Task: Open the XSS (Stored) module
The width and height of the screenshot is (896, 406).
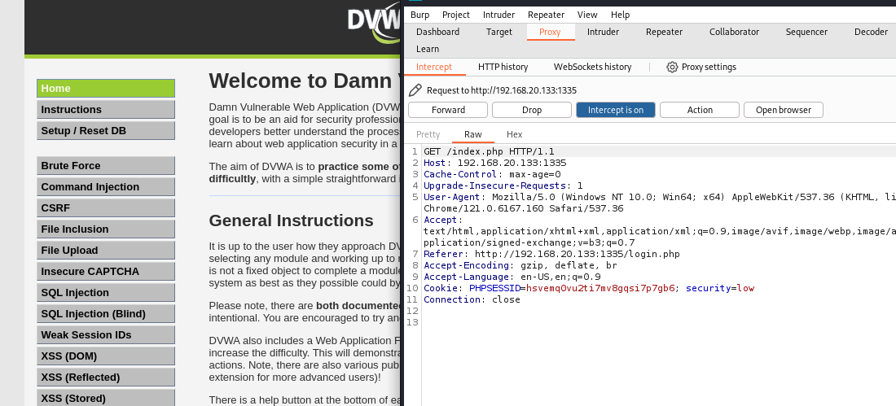Action: click(x=106, y=398)
